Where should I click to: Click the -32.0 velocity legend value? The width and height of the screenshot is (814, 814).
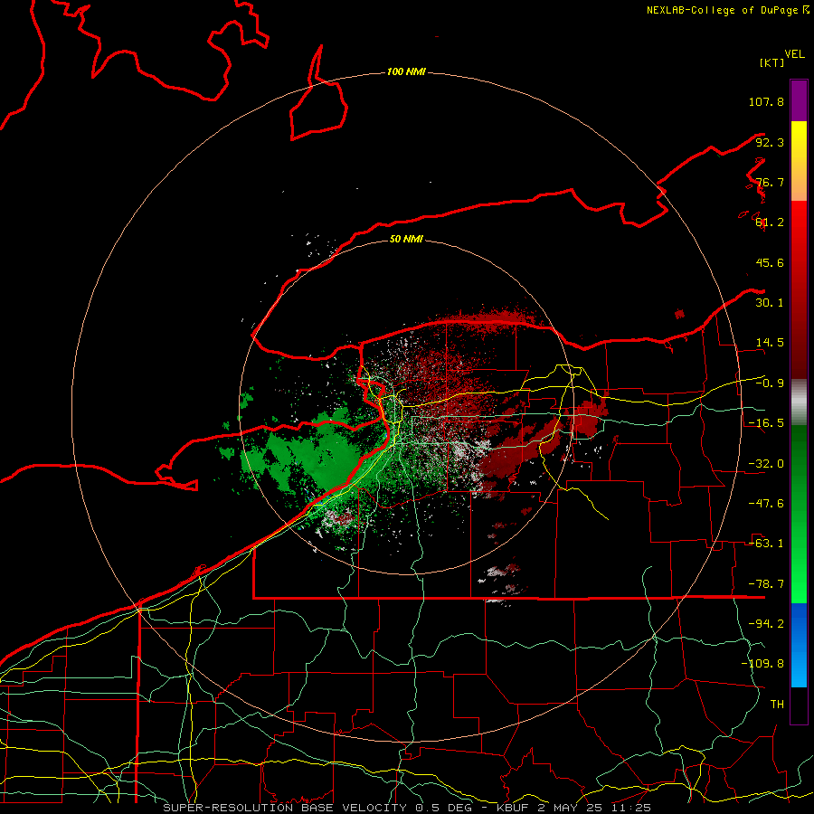click(x=766, y=464)
